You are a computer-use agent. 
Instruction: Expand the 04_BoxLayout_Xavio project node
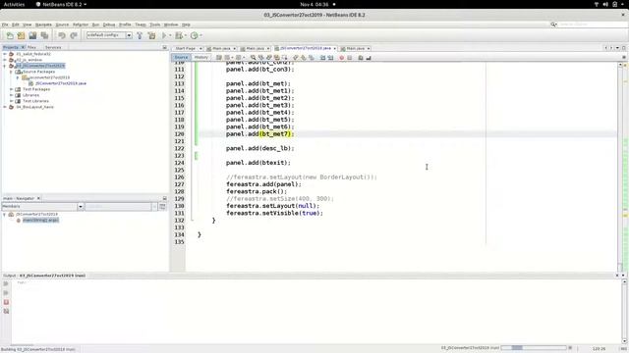(x=5, y=107)
